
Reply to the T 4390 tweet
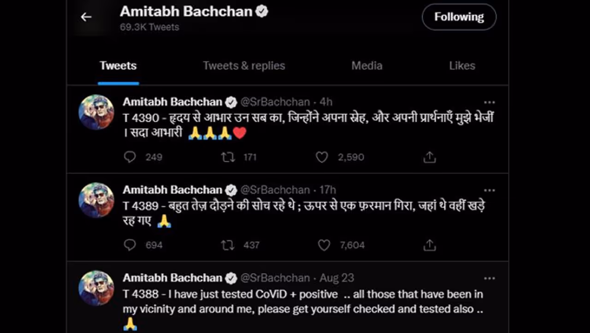[x=130, y=157]
